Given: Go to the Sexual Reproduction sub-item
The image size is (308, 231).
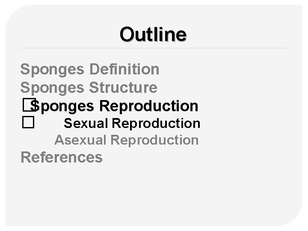Looking at the screenshot, I should click(x=132, y=123).
